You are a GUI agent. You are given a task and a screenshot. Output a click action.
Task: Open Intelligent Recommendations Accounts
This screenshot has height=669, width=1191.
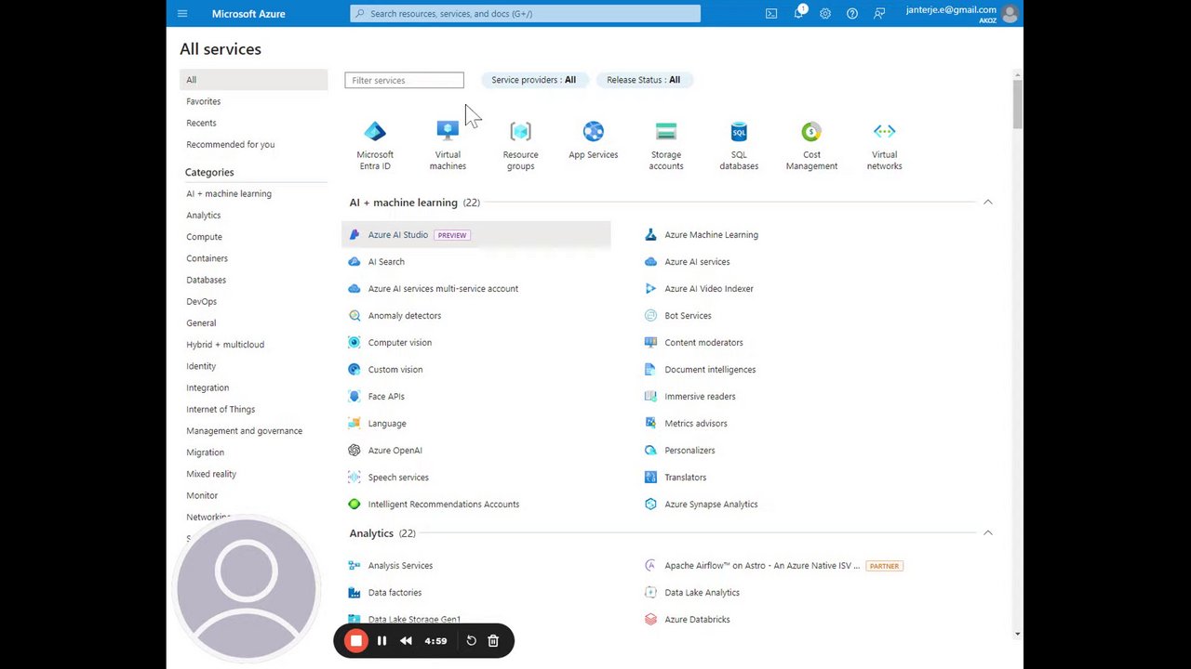click(443, 505)
